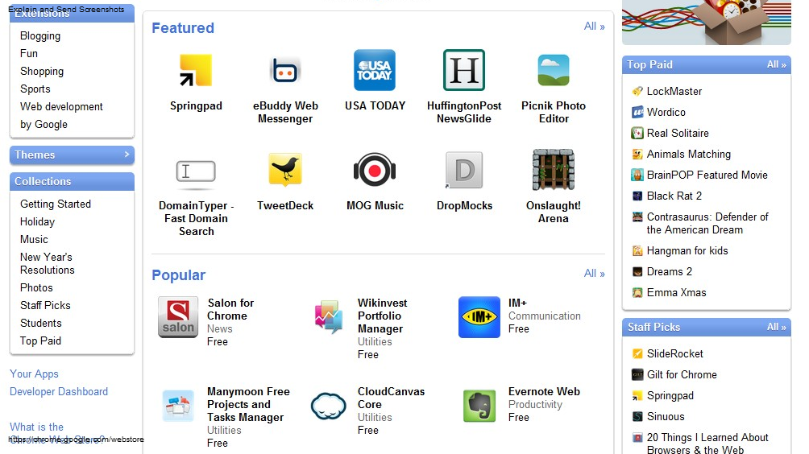Viewport: 809px width, 454px height.
Task: Open the Dreams 2 listing
Action: coord(669,271)
